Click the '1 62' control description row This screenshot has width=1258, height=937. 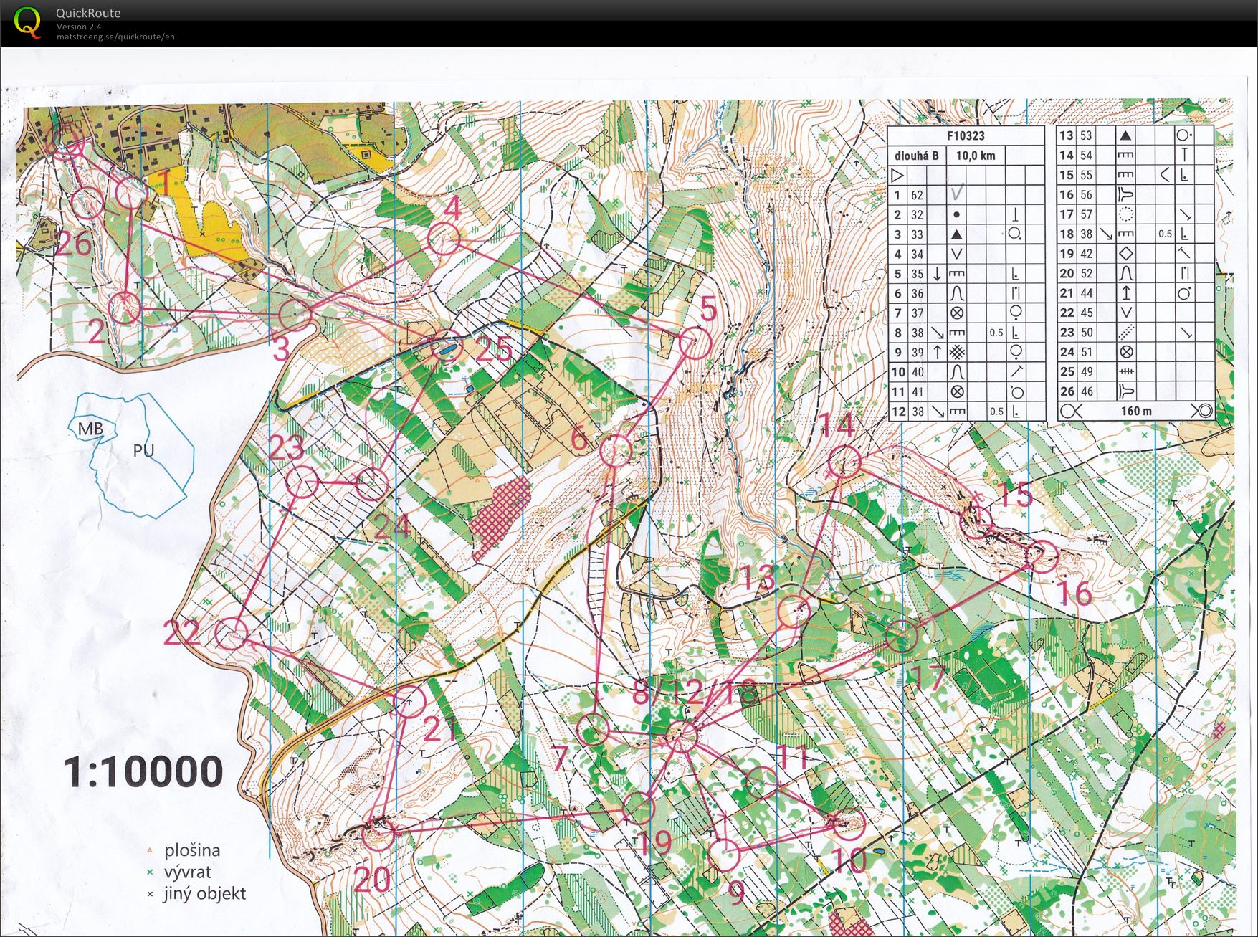(x=966, y=194)
